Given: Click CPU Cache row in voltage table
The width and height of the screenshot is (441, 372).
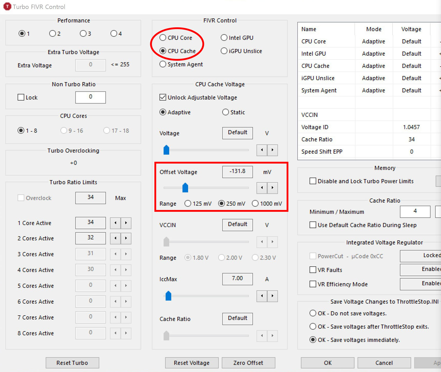Looking at the screenshot, I should (x=369, y=66).
